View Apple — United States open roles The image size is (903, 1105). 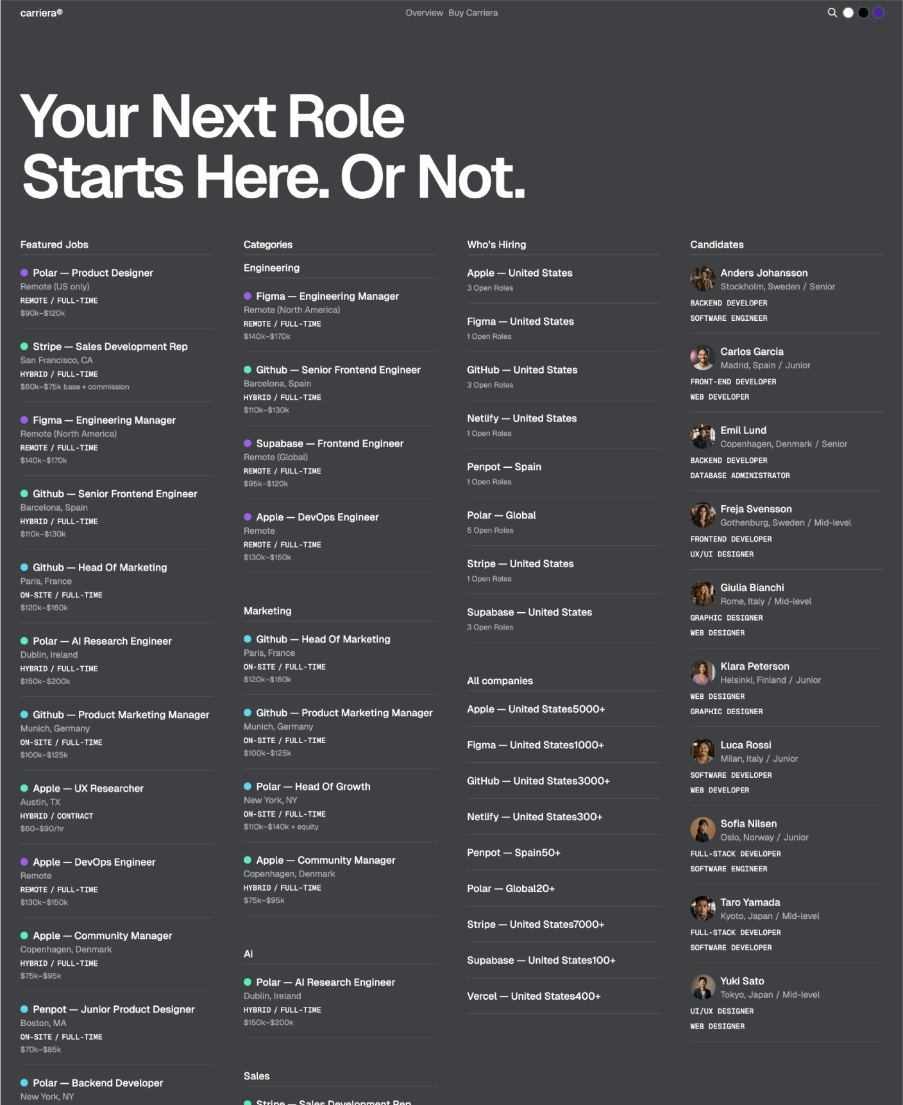(519, 273)
